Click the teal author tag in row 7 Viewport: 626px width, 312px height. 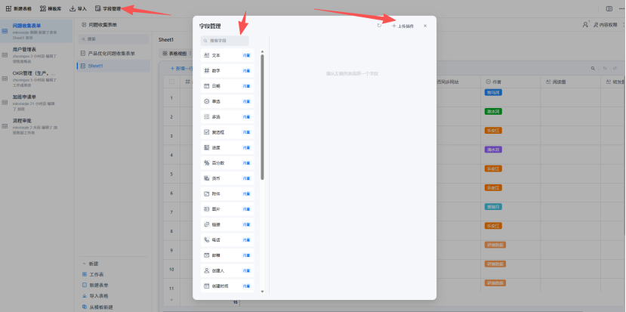(x=493, y=206)
